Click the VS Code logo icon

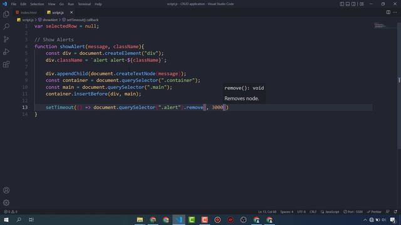point(4,4)
